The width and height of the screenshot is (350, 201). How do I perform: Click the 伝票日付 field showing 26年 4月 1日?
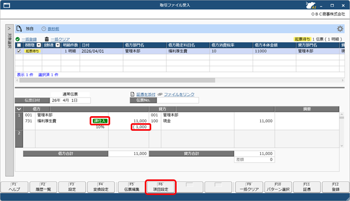[70, 100]
